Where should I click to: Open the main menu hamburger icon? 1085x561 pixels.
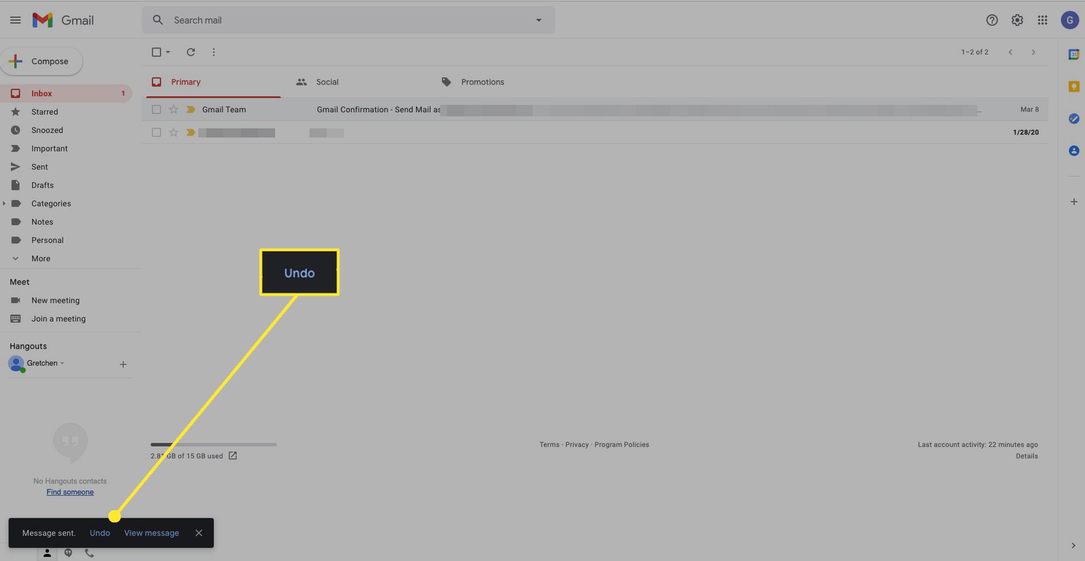click(x=15, y=20)
